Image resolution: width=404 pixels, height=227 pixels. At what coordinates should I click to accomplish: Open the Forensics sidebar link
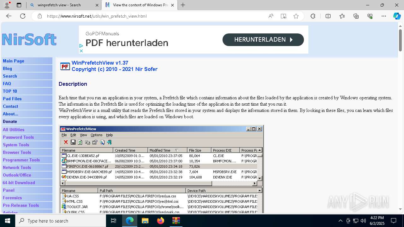click(12, 198)
